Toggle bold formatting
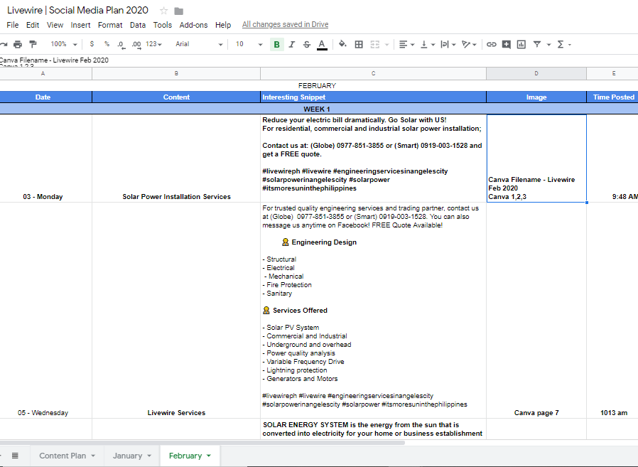 tap(276, 44)
